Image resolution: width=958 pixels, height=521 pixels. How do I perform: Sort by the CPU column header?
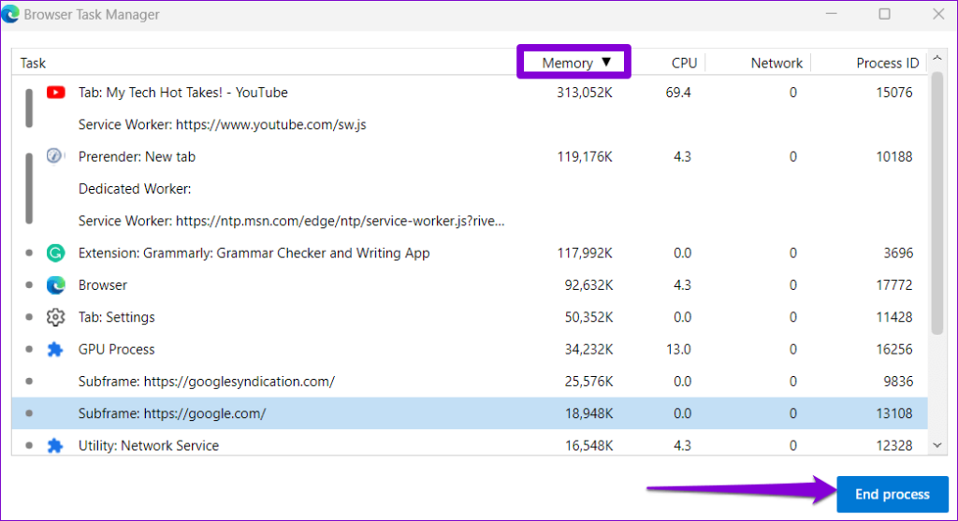tap(684, 63)
